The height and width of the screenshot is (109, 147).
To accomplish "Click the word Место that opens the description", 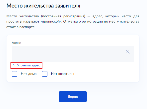I will coord(12,16).
